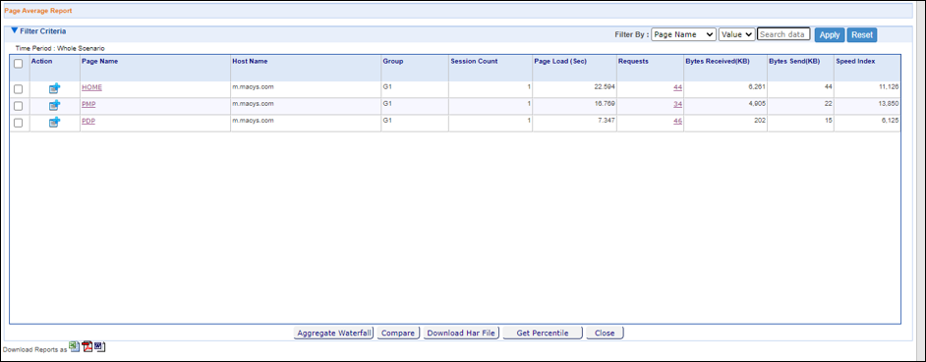Open the PMP page name link
Screen dimensions: 926x362
(89, 104)
